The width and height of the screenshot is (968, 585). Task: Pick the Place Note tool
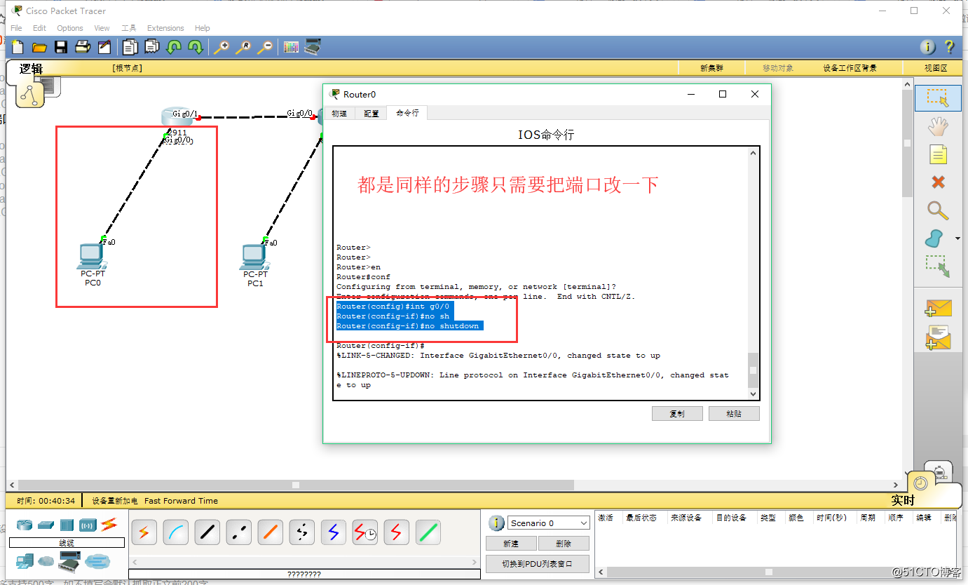[938, 154]
